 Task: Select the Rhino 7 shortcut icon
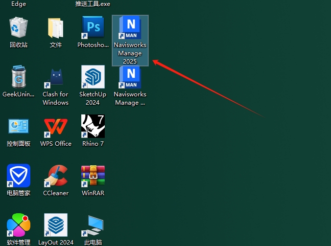tap(93, 126)
